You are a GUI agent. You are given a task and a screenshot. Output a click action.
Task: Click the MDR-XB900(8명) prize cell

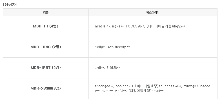pyautogui.click(x=46, y=88)
